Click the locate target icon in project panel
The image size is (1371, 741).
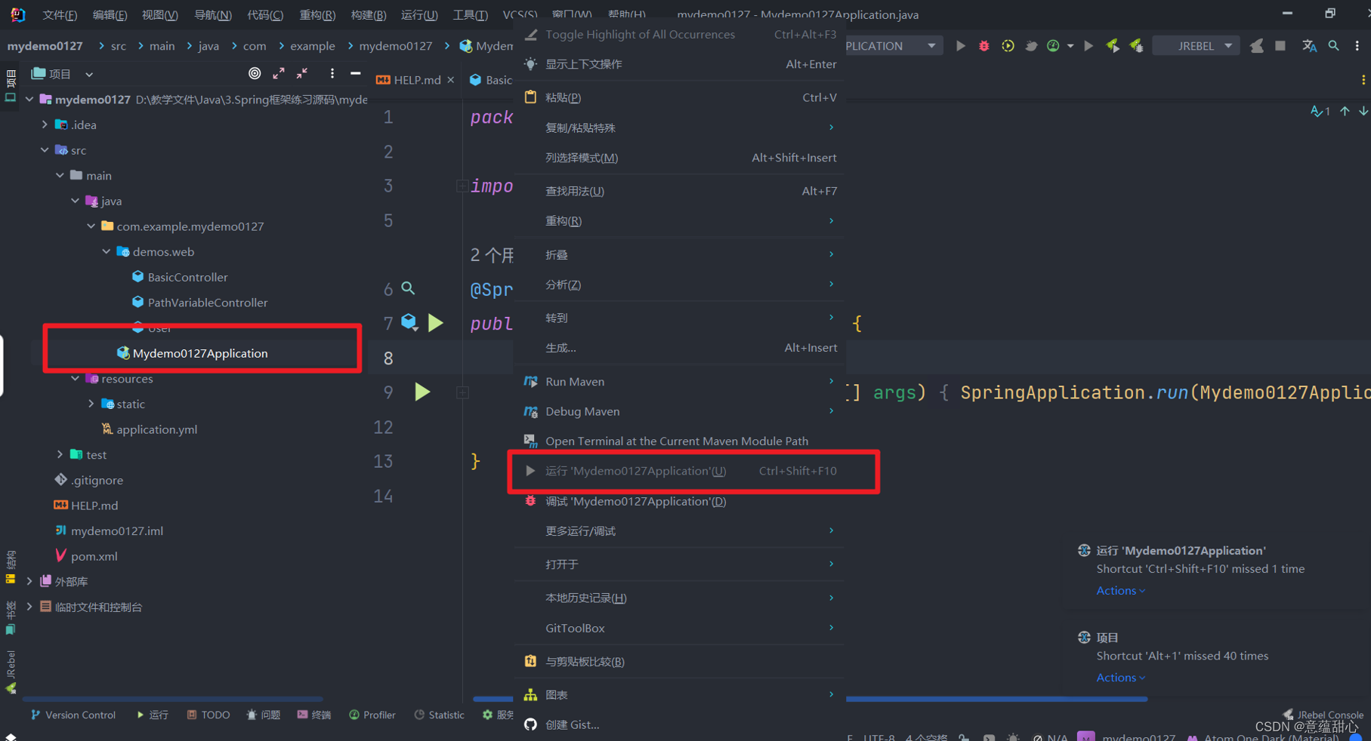255,73
